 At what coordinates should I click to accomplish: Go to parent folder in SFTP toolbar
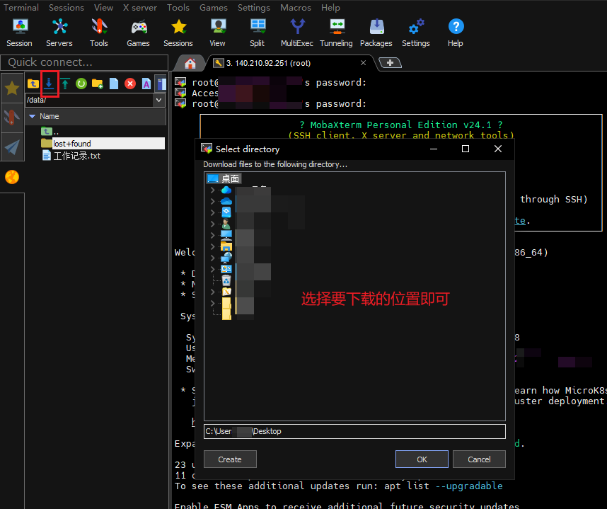click(33, 84)
